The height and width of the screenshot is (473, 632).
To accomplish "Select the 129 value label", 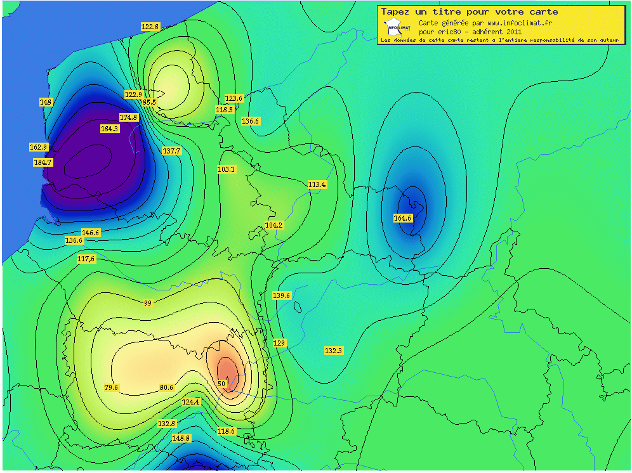I will point(279,343).
